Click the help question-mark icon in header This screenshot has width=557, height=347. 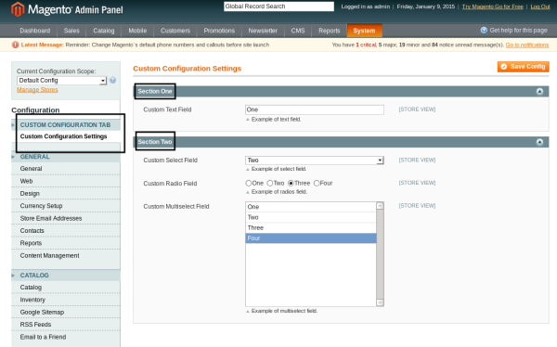click(x=484, y=31)
